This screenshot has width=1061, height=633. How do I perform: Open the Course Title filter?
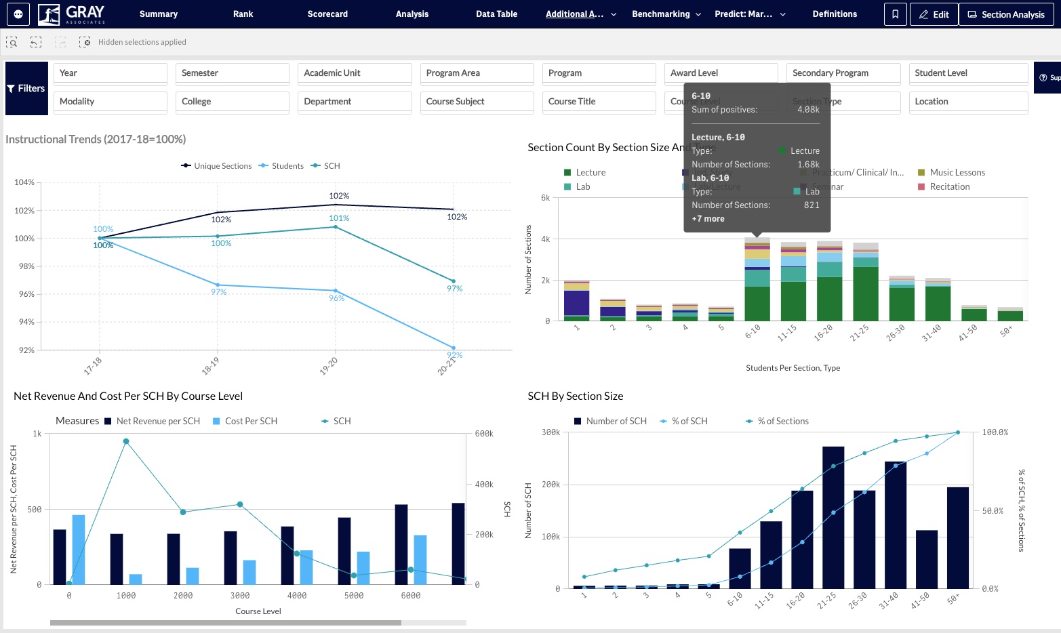pyautogui.click(x=599, y=102)
